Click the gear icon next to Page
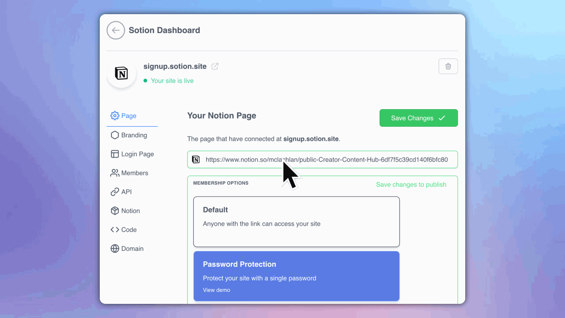This screenshot has width=565, height=318. (x=115, y=116)
